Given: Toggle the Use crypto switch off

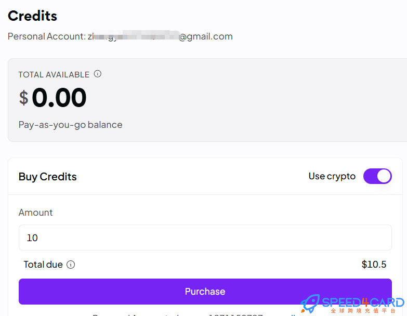Looking at the screenshot, I should pyautogui.click(x=377, y=176).
